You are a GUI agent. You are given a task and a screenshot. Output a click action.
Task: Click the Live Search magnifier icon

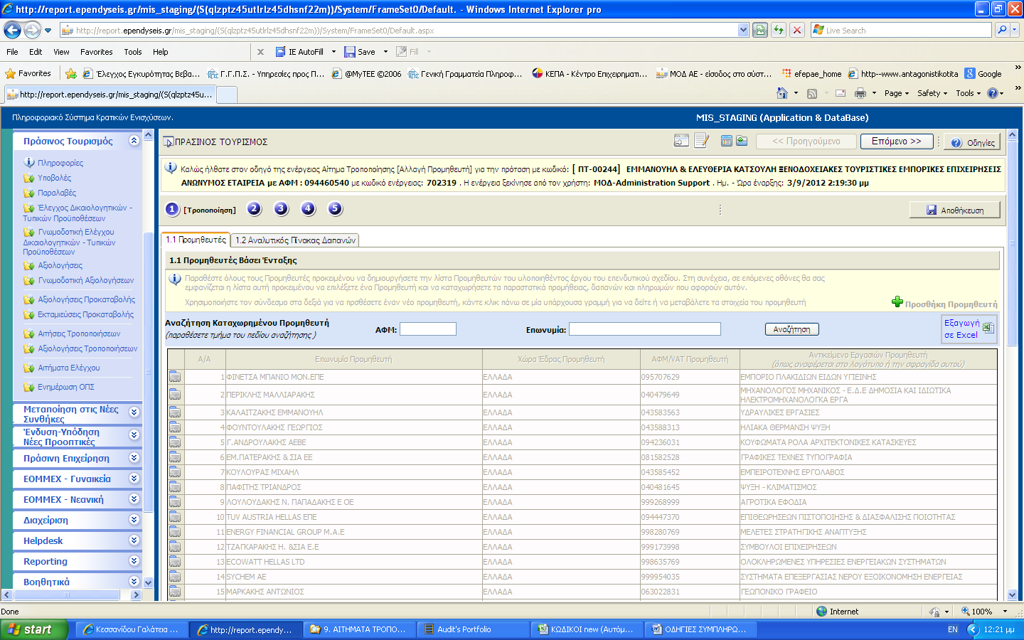(1002, 30)
